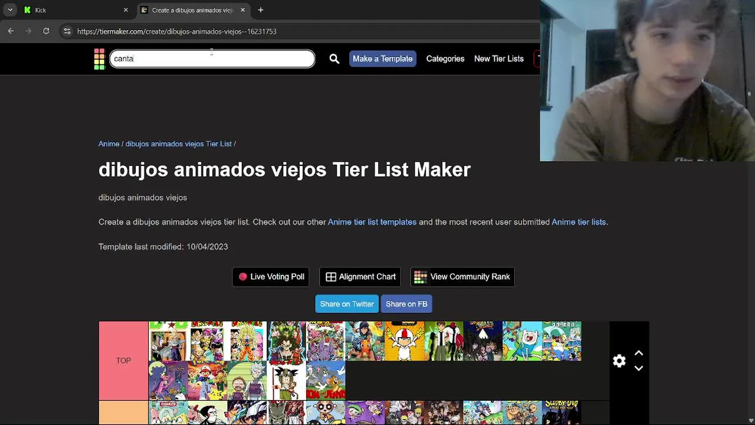Close the TierMaker tab
This screenshot has width=755, height=425.
(242, 10)
